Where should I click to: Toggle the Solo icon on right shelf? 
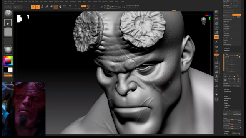click(216, 95)
